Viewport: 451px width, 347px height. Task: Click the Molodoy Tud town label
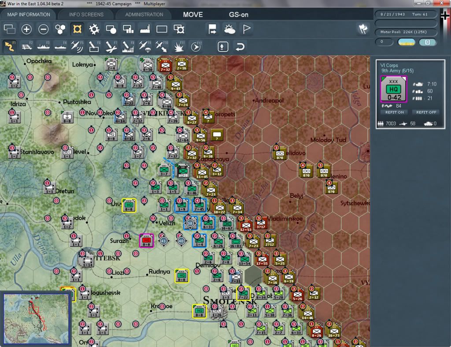[328, 140]
